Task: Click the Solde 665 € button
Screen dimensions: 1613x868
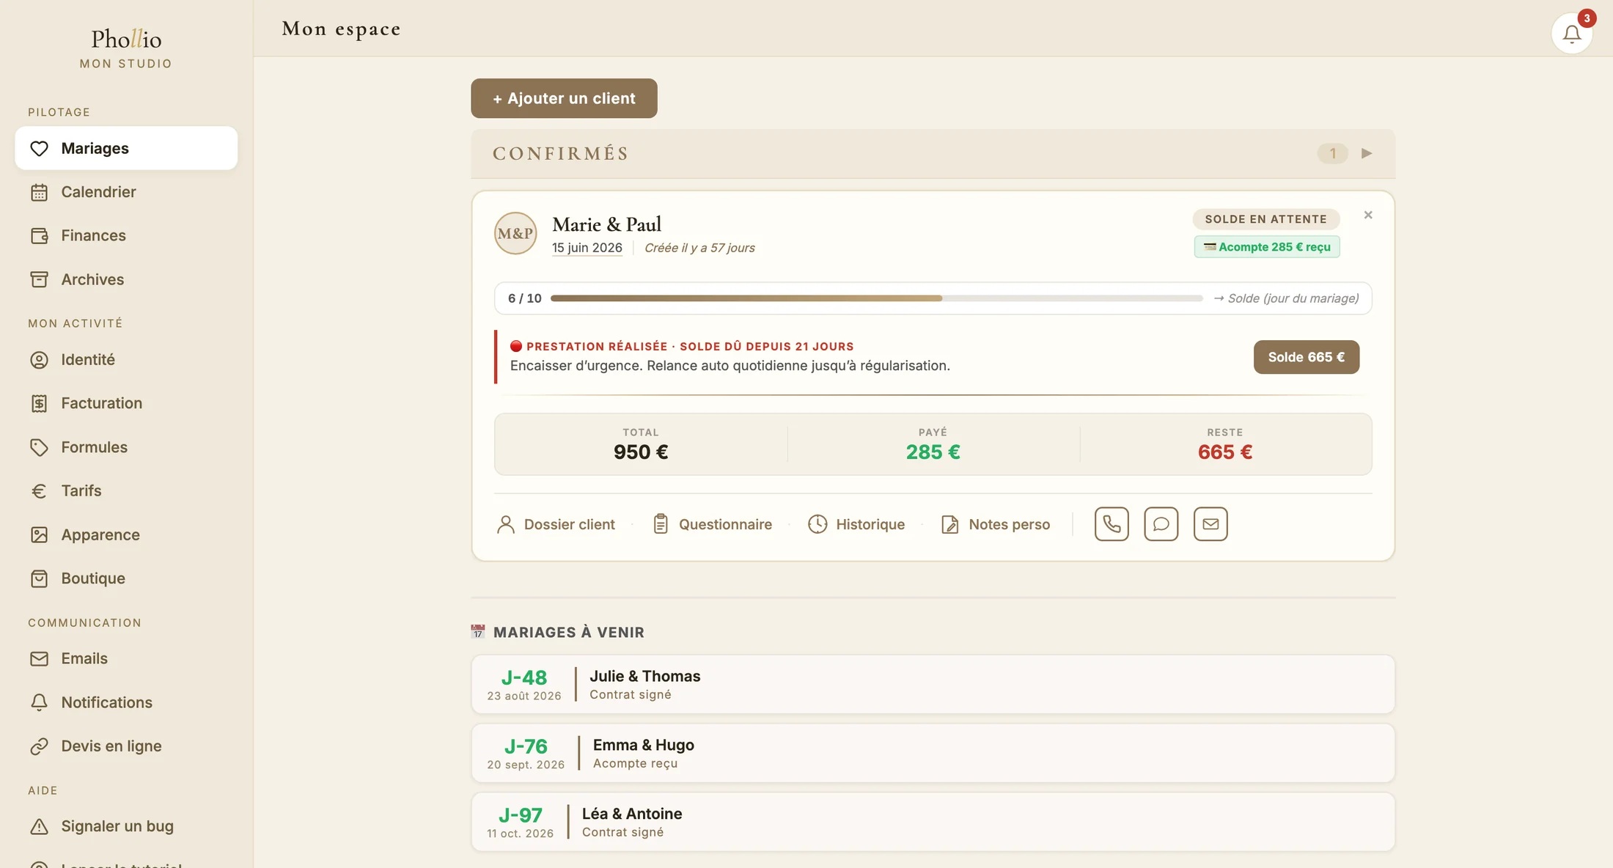Action: (x=1307, y=357)
